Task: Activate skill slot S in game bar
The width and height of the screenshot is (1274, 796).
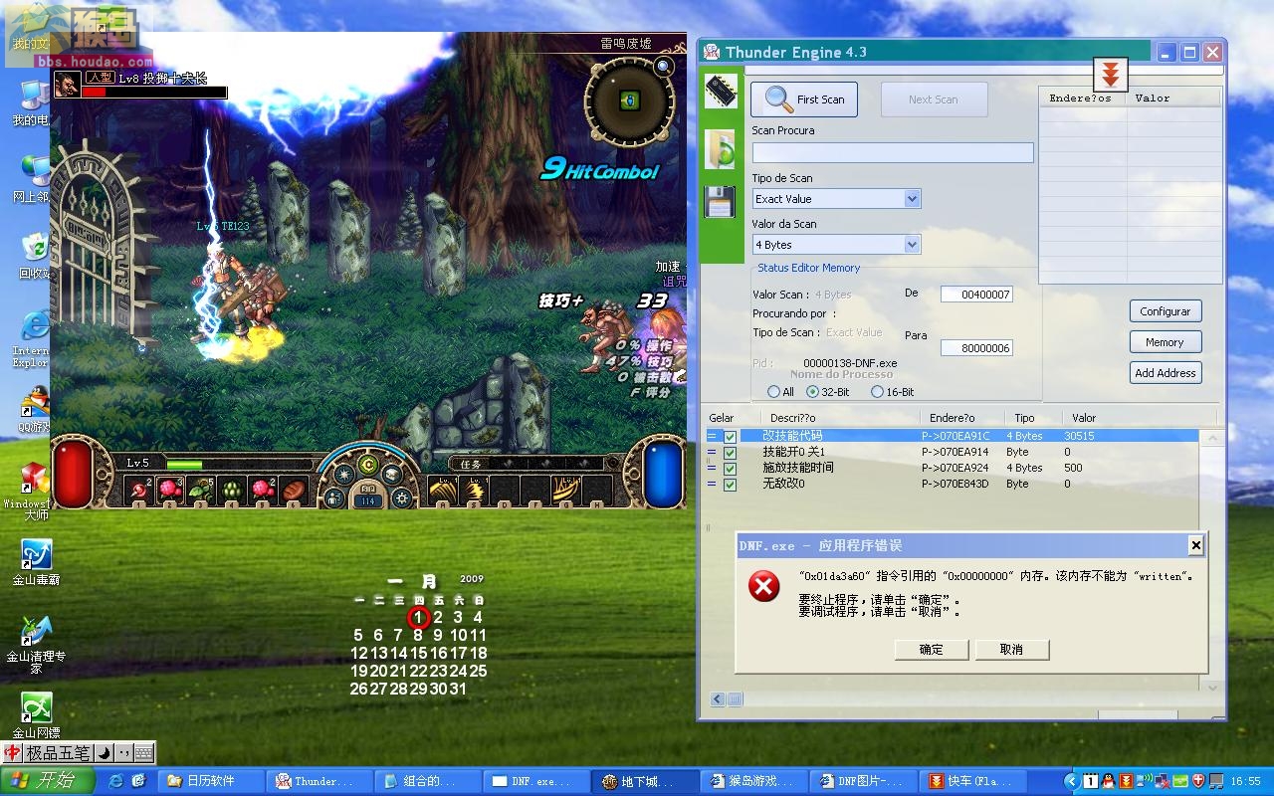Action: point(474,490)
